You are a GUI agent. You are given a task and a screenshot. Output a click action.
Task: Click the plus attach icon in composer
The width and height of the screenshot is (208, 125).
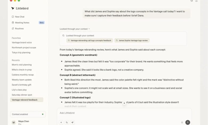pos(61,122)
